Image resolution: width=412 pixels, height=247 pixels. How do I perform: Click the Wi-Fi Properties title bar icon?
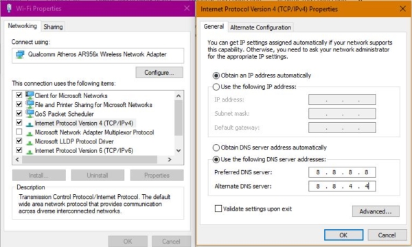[9, 8]
